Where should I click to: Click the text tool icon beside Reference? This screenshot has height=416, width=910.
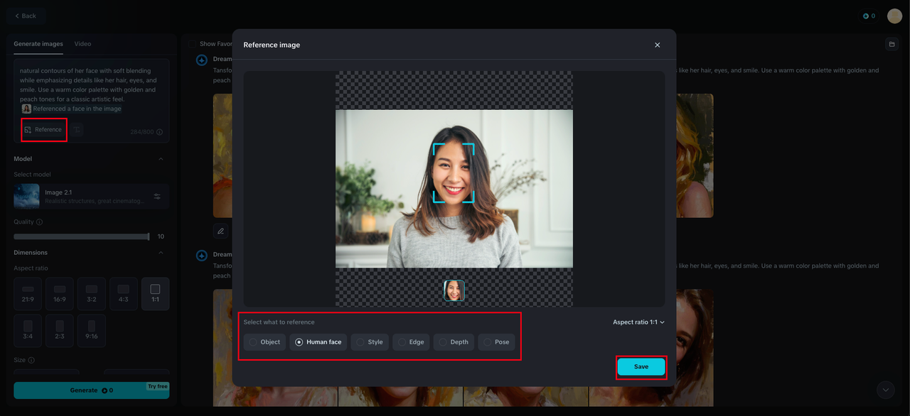[77, 130]
